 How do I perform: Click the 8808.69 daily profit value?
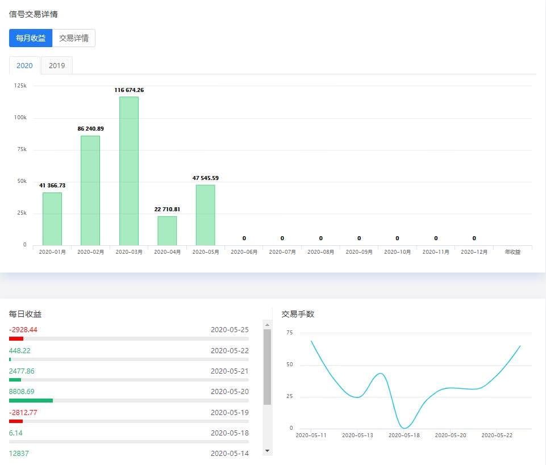pyautogui.click(x=22, y=392)
